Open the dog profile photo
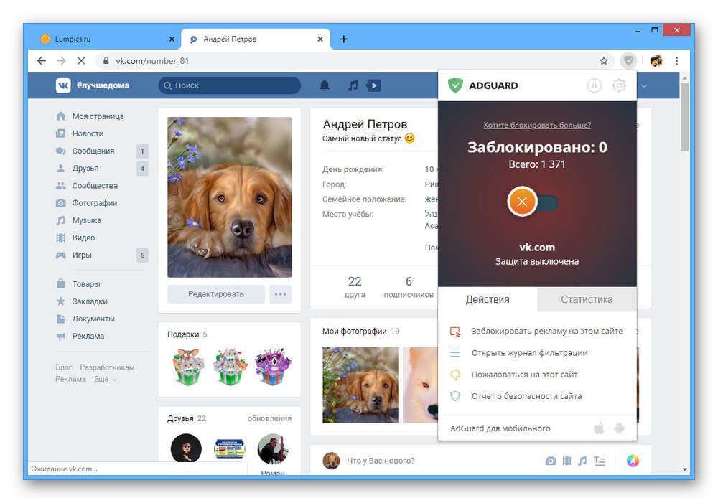This screenshot has width=718, height=503. [230, 197]
